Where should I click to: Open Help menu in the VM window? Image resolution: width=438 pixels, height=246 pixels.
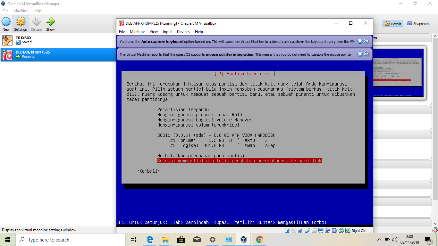[199, 32]
